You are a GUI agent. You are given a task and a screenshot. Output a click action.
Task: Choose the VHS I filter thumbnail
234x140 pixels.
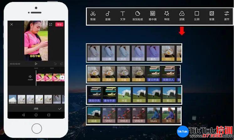click(x=108, y=115)
